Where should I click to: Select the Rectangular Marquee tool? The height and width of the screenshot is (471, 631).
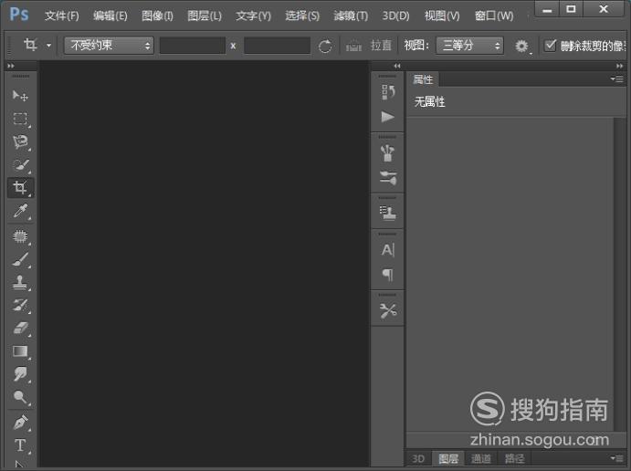pos(20,119)
